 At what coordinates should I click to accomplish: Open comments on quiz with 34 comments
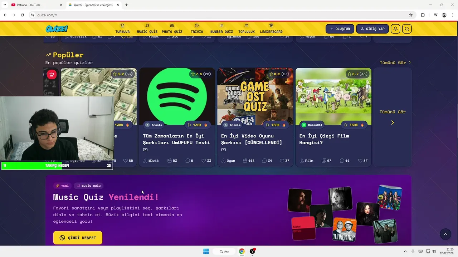tap(267, 161)
